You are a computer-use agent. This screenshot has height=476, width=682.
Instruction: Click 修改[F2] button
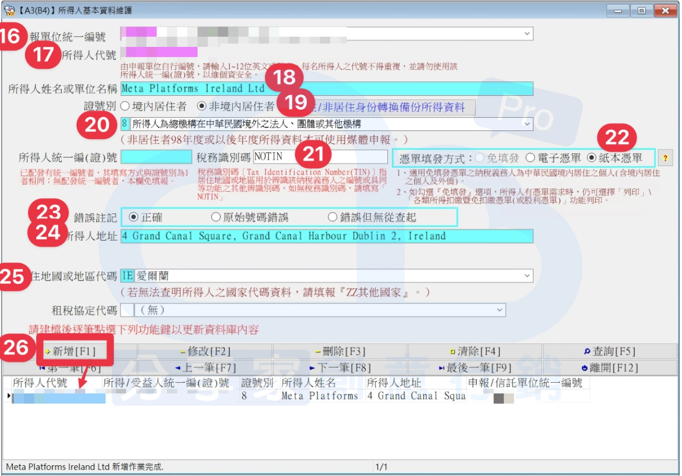206,351
